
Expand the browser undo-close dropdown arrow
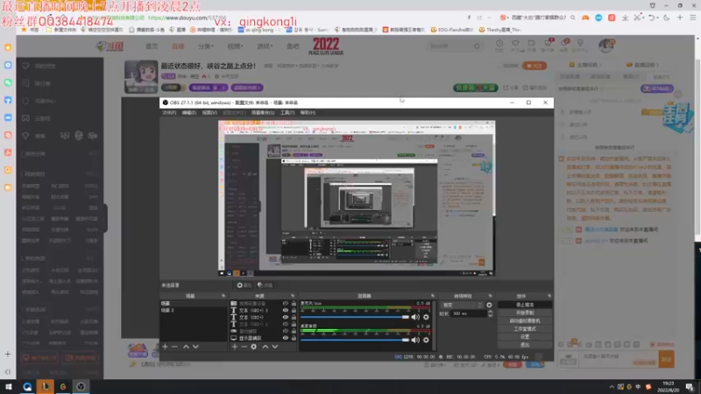click(660, 18)
